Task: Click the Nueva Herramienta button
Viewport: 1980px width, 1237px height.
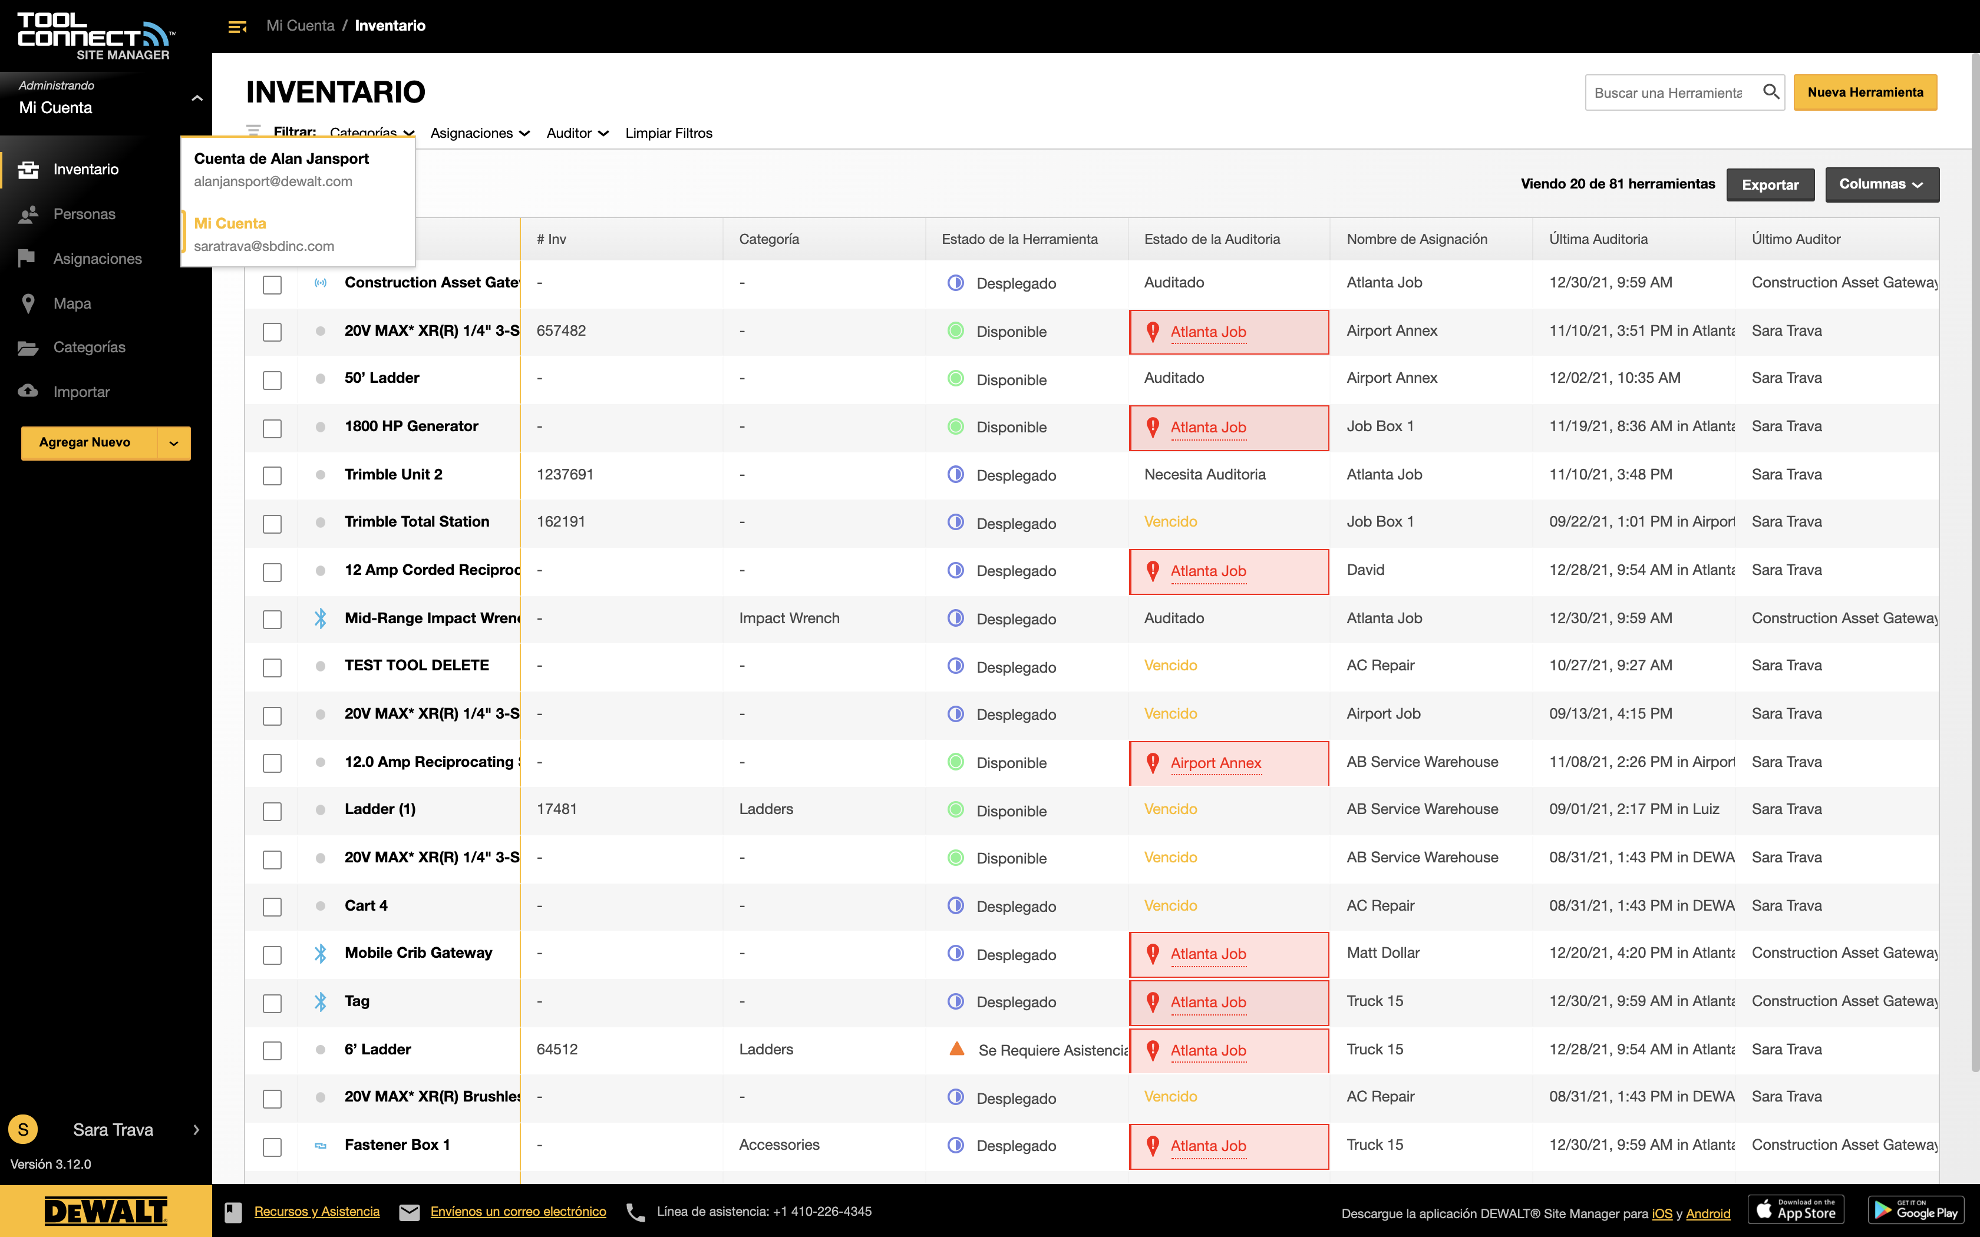Action: point(1866,92)
